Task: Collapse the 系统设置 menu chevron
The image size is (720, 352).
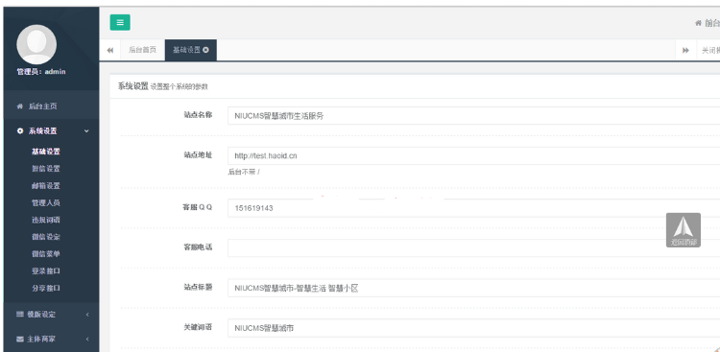Action: (86, 131)
